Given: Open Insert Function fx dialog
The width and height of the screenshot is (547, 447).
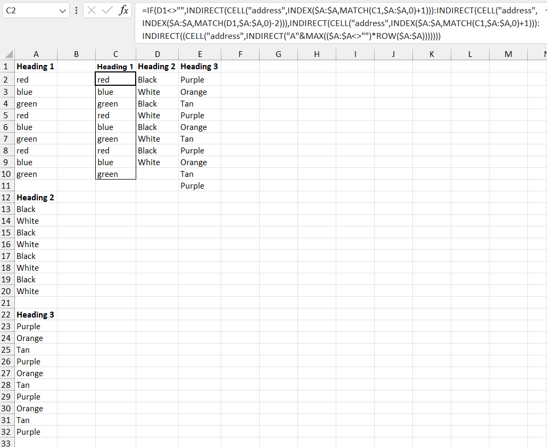Looking at the screenshot, I should pos(123,11).
